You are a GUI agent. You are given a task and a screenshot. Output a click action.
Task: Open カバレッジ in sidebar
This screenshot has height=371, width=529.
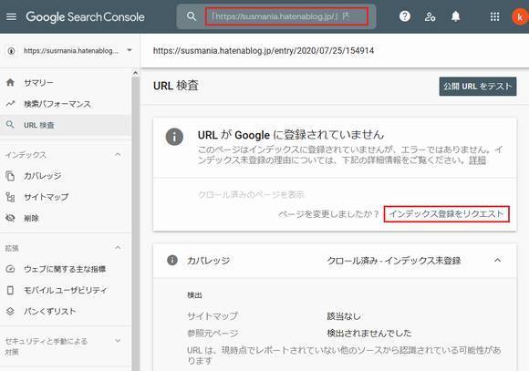43,176
